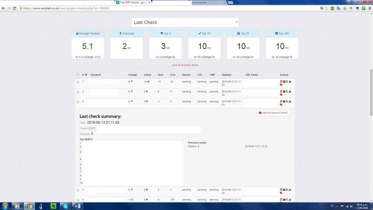Go back to the previous page
The image size is (373, 210).
click(3, 8)
